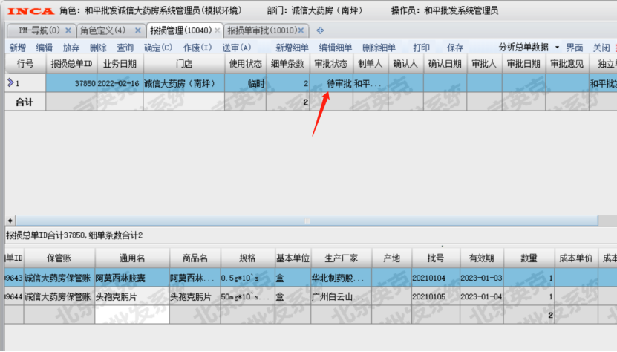Click the 新增 toolbar button
The height and width of the screenshot is (352, 617).
point(18,48)
